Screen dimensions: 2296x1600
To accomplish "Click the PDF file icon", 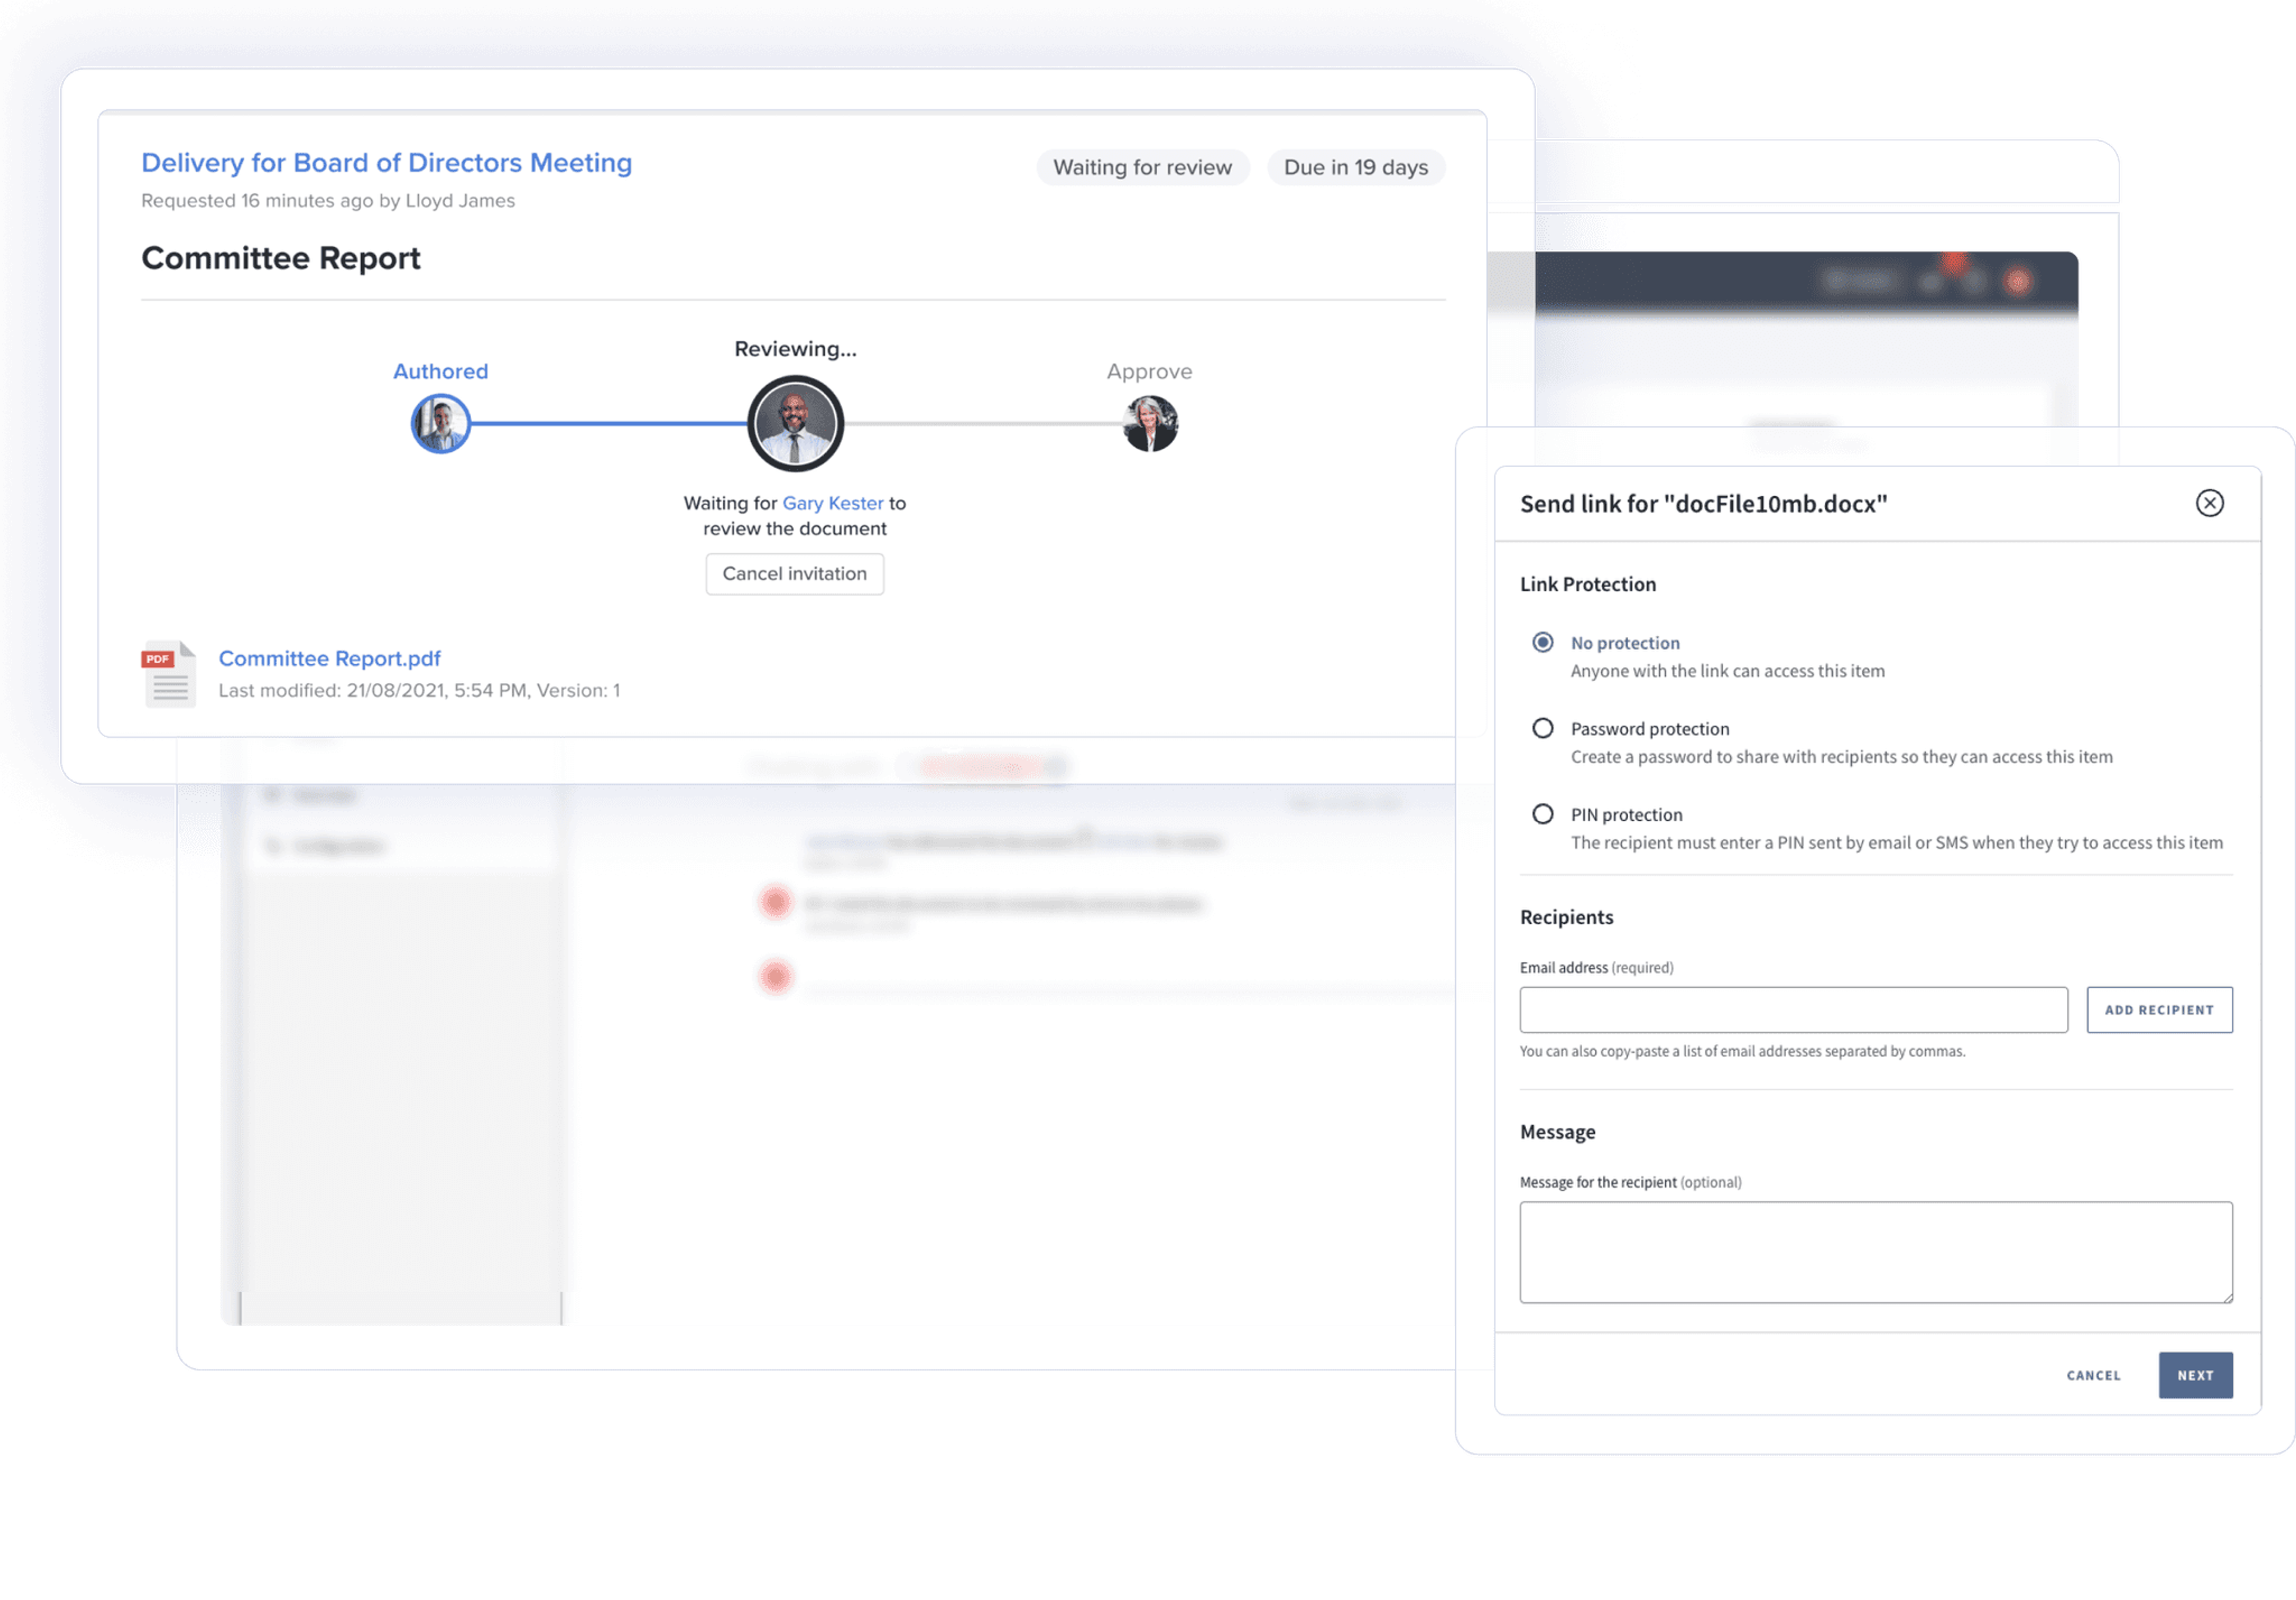I will [168, 673].
